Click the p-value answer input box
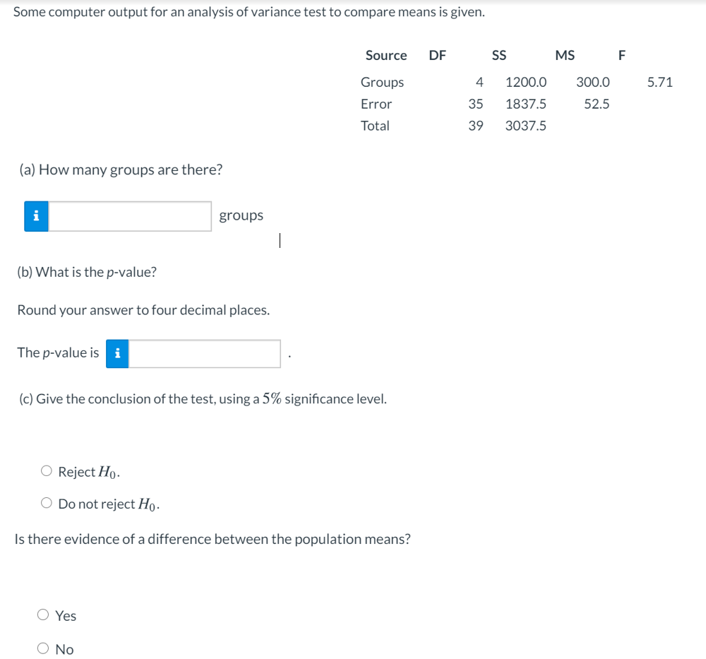706x659 pixels. pyautogui.click(x=205, y=354)
